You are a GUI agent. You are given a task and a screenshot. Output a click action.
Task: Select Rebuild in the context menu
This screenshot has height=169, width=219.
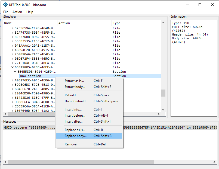pyautogui.click(x=89, y=95)
